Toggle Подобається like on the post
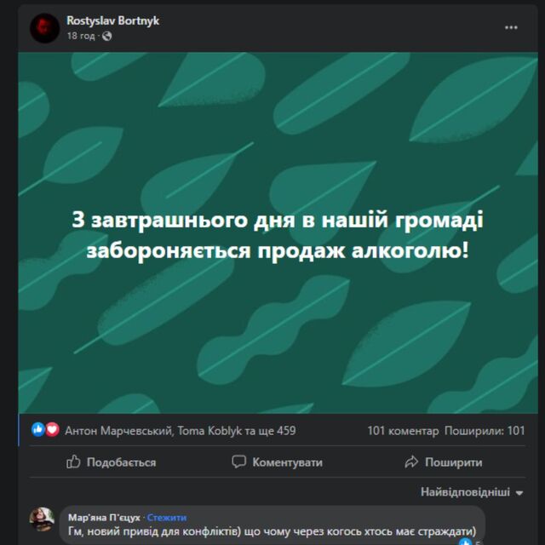The height and width of the screenshot is (545, 545). (x=112, y=462)
